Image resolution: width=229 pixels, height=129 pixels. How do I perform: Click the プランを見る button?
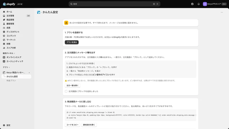72,42
